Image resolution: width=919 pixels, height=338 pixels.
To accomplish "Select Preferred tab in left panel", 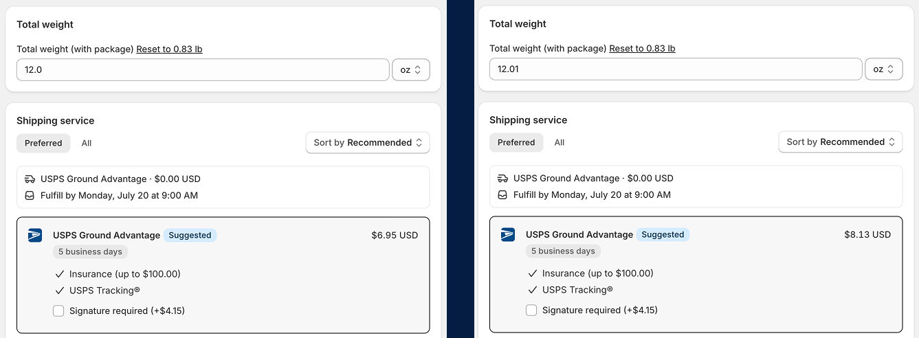I will (43, 143).
